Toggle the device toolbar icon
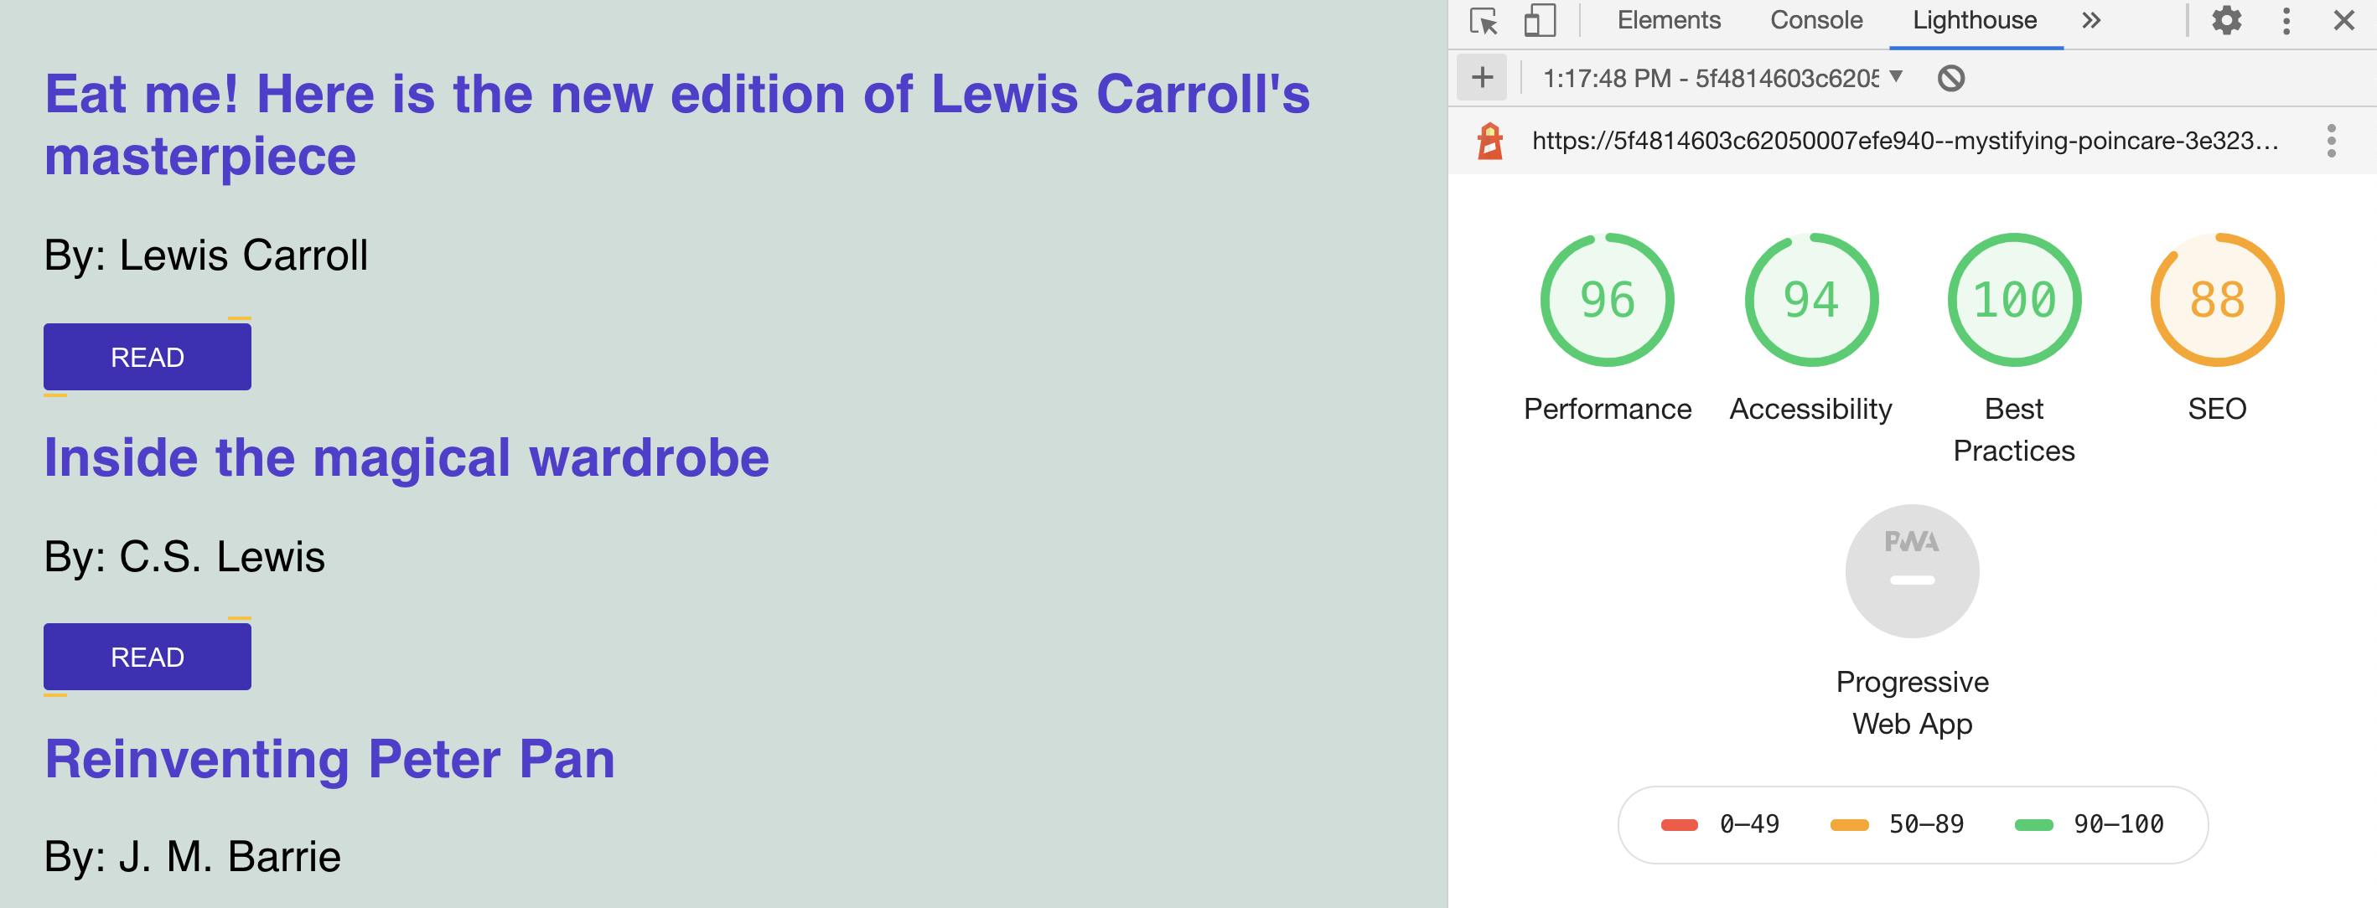 1539,20
